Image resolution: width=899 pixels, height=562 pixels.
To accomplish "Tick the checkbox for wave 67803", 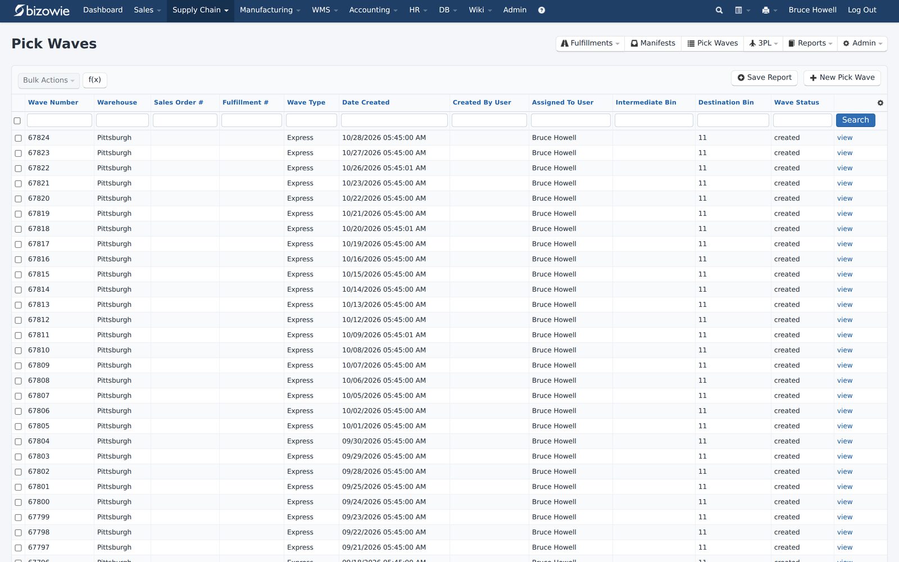I will (18, 457).
